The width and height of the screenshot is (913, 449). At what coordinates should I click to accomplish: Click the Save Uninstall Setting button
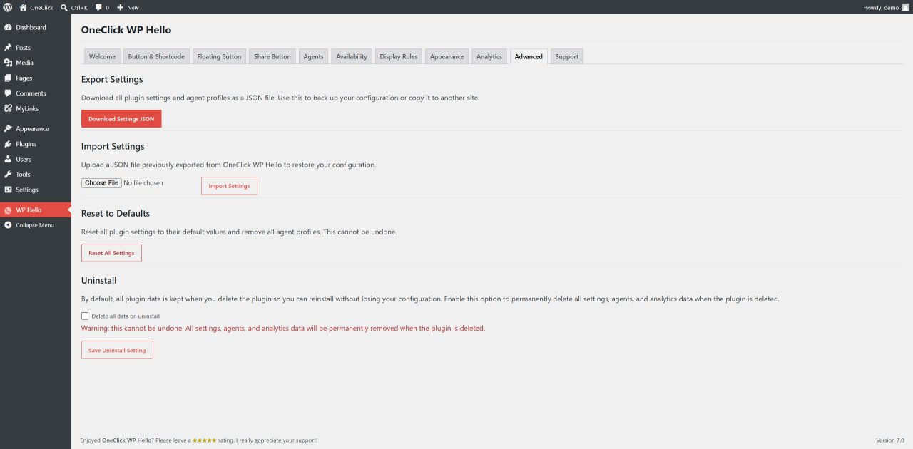point(117,350)
